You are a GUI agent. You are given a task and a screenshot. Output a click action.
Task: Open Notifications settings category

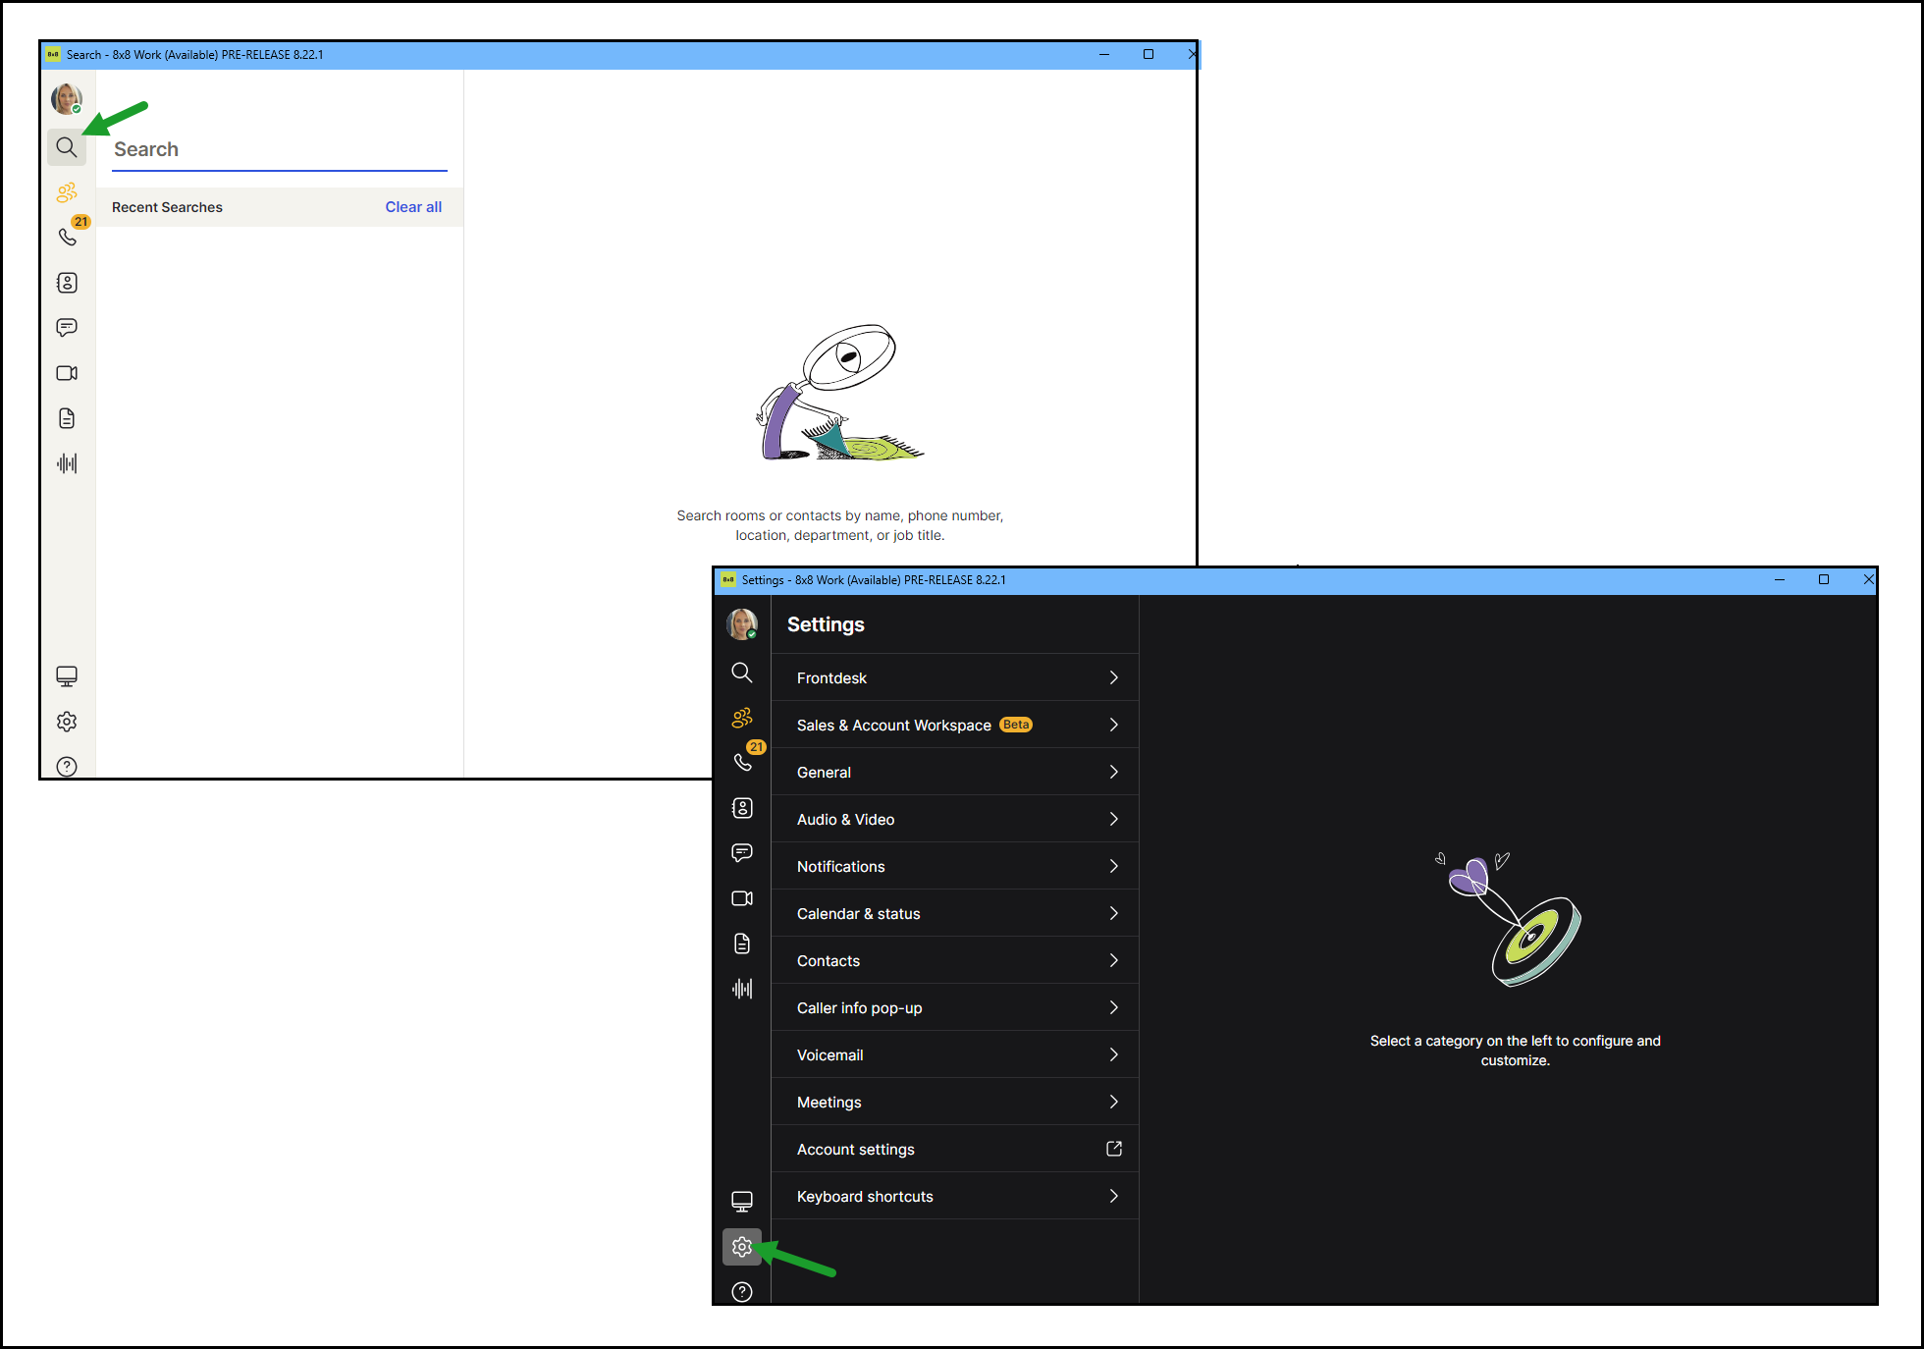coord(955,867)
